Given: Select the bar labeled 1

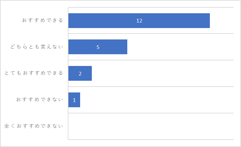Looking at the screenshot, I should click(x=74, y=100).
